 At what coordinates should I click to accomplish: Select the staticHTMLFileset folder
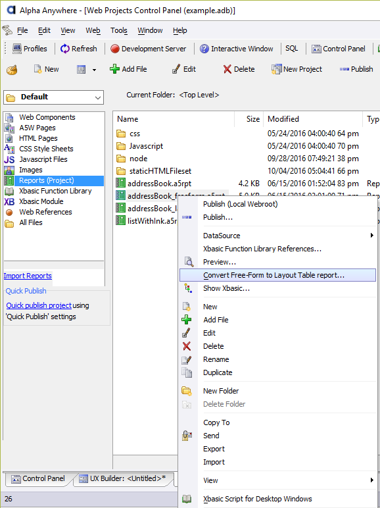coord(160,171)
